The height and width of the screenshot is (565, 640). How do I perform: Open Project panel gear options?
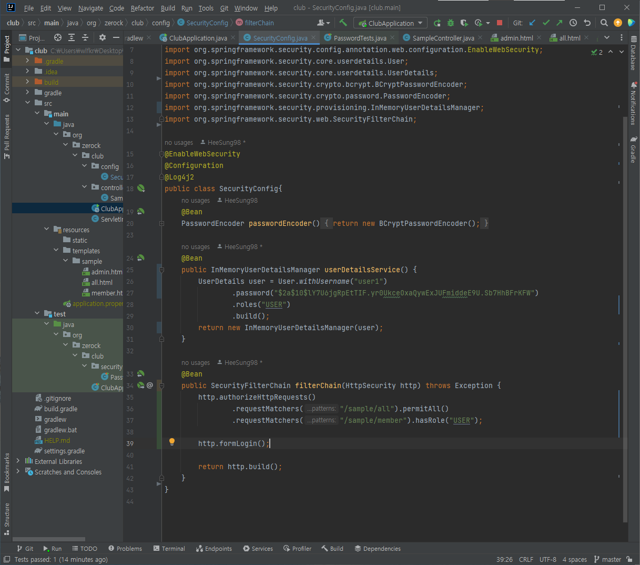click(x=103, y=37)
